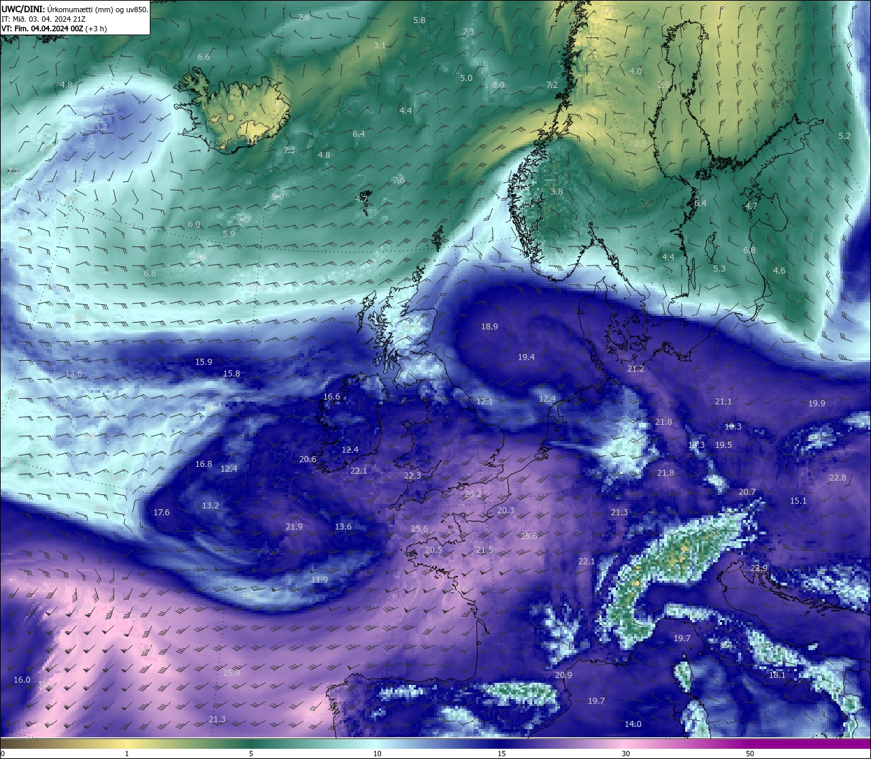Click the 22.8 value on the map
This screenshot has width=871, height=759.
coord(838,478)
